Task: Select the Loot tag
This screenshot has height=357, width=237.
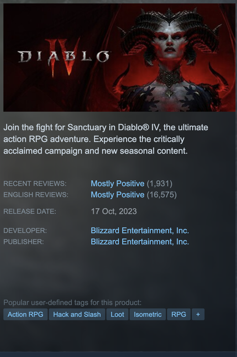Action: 118,314
